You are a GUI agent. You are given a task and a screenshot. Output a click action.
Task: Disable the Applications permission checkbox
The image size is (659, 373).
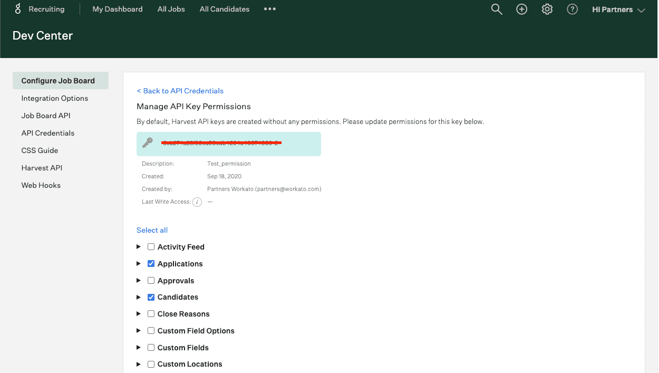[x=151, y=263]
